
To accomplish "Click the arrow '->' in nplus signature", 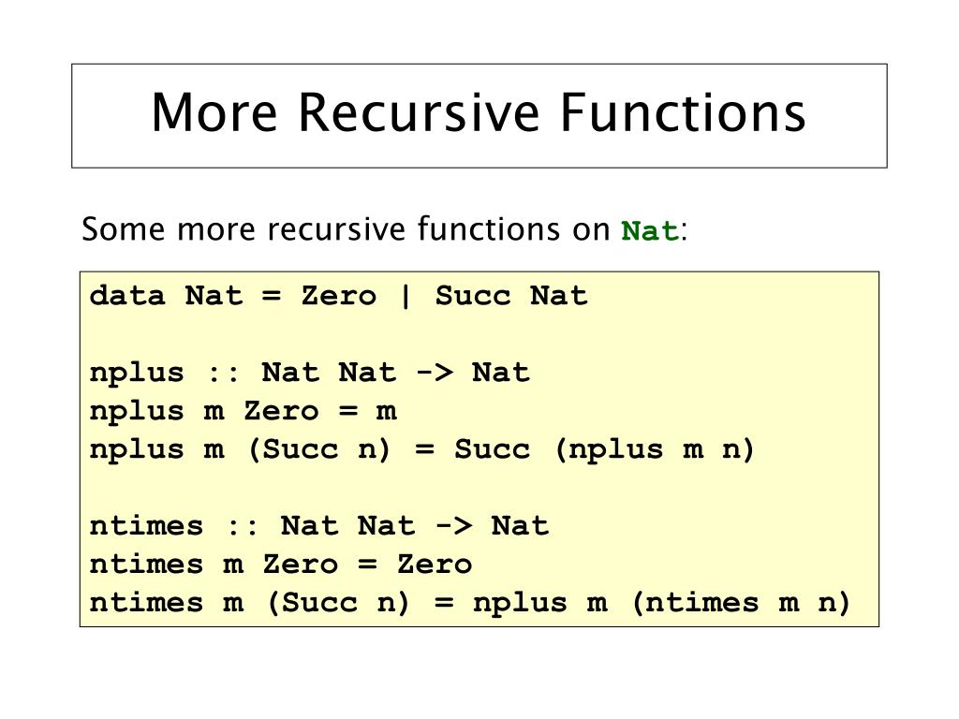I will click(x=435, y=373).
